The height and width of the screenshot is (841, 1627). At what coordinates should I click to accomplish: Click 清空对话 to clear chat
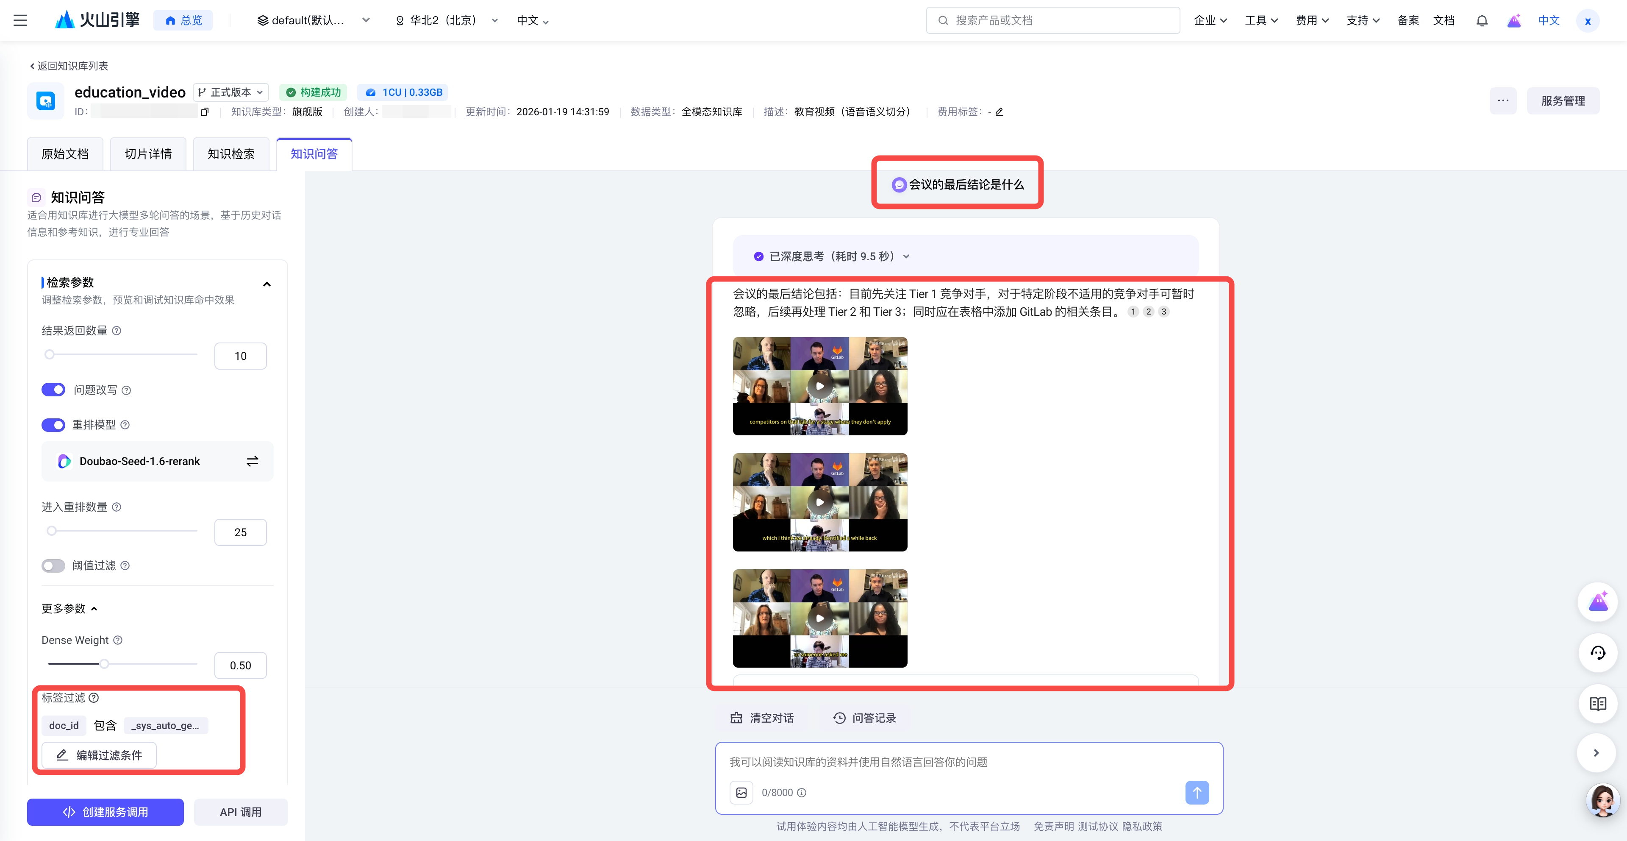762,718
